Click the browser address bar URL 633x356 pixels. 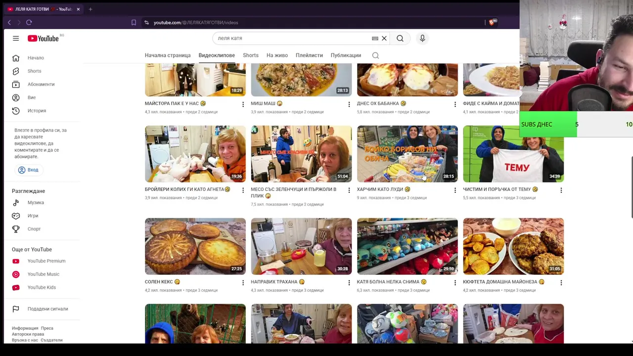point(196,22)
